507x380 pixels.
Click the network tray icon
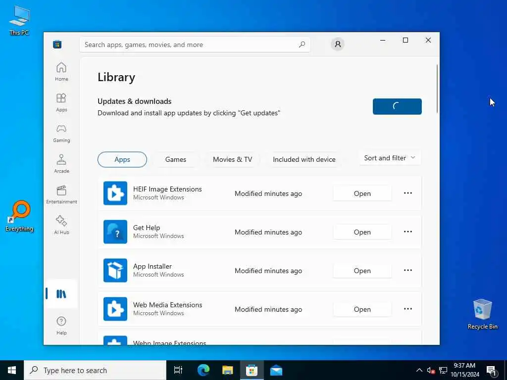(x=443, y=370)
